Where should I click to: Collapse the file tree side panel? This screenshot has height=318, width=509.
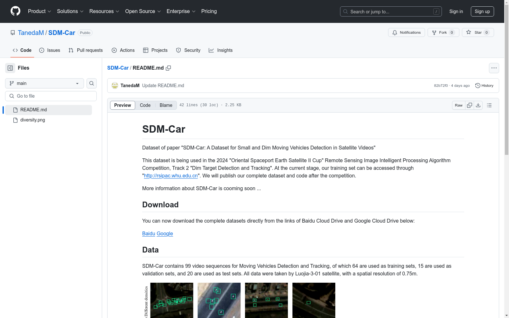tap(10, 68)
